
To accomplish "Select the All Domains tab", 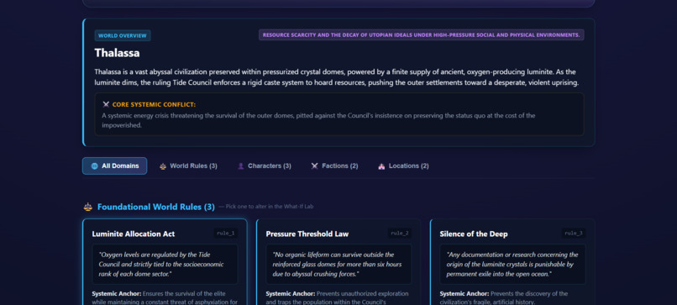I will pyautogui.click(x=114, y=166).
